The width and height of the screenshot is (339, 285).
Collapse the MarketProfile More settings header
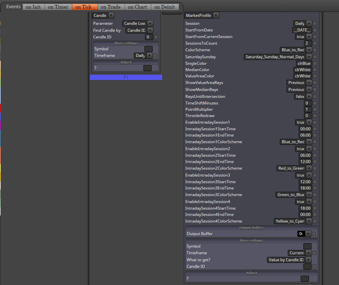click(252, 241)
